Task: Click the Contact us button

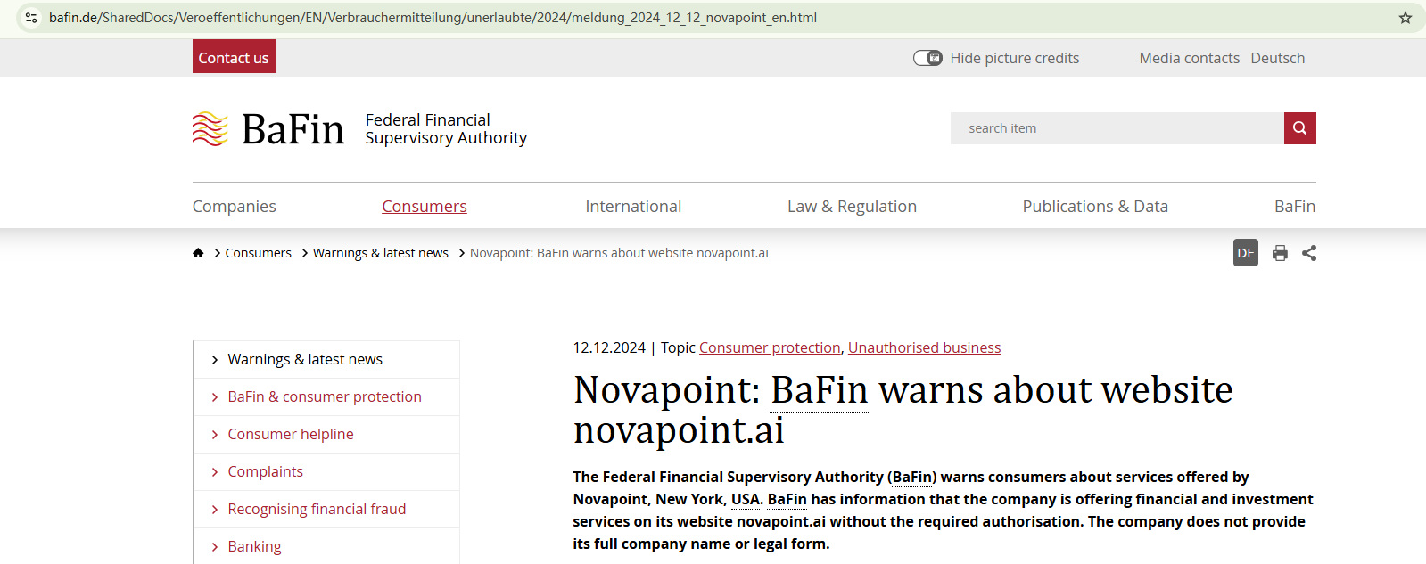Action: pyautogui.click(x=234, y=57)
